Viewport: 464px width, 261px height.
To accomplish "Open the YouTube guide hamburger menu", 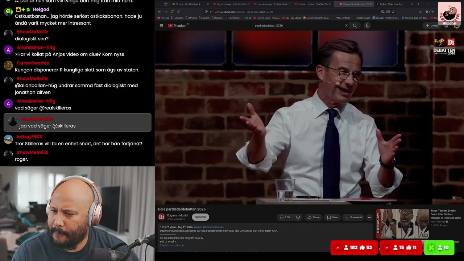I will pos(161,25).
